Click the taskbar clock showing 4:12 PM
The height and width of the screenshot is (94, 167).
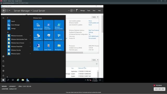[95, 80]
